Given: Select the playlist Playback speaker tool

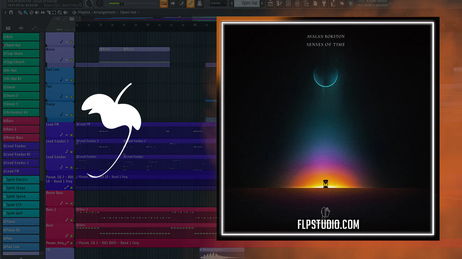Looking at the screenshot, I should [x=66, y=12].
